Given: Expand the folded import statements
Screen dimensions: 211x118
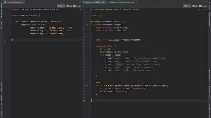Looking at the screenshot, I should 101,15.
